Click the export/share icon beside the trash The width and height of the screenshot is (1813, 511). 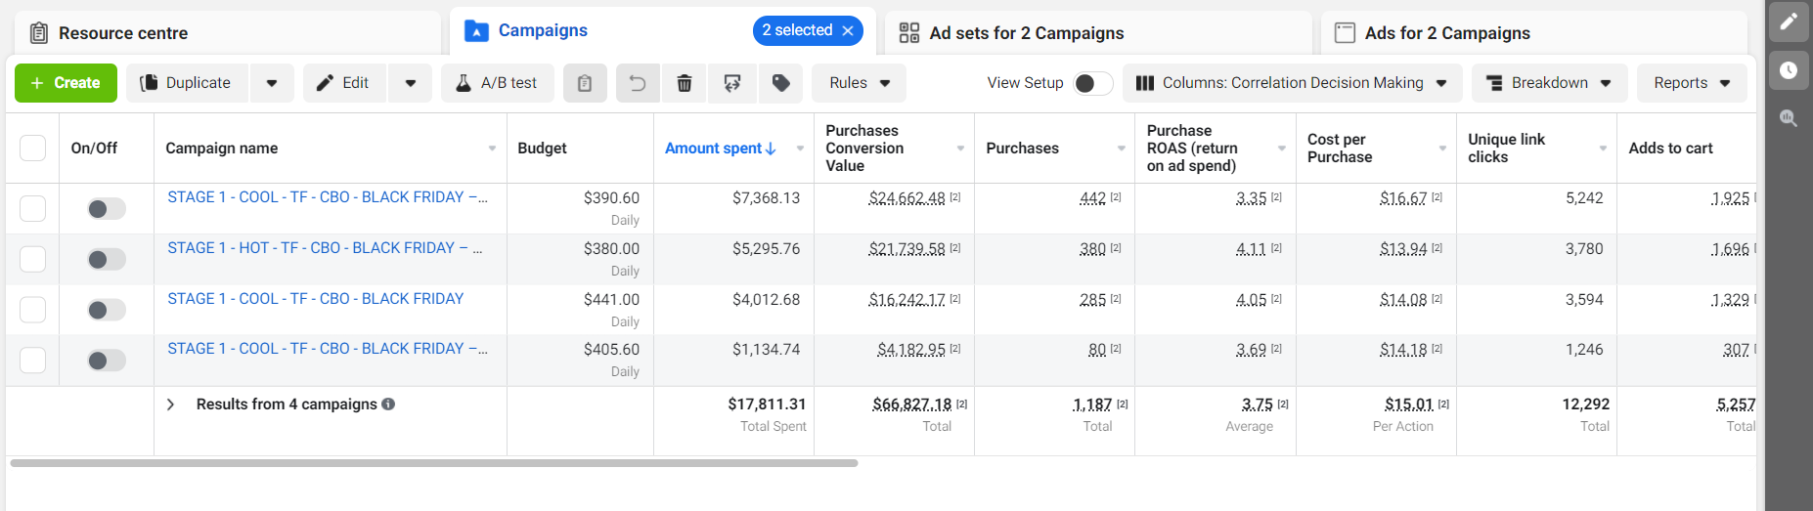tap(732, 83)
